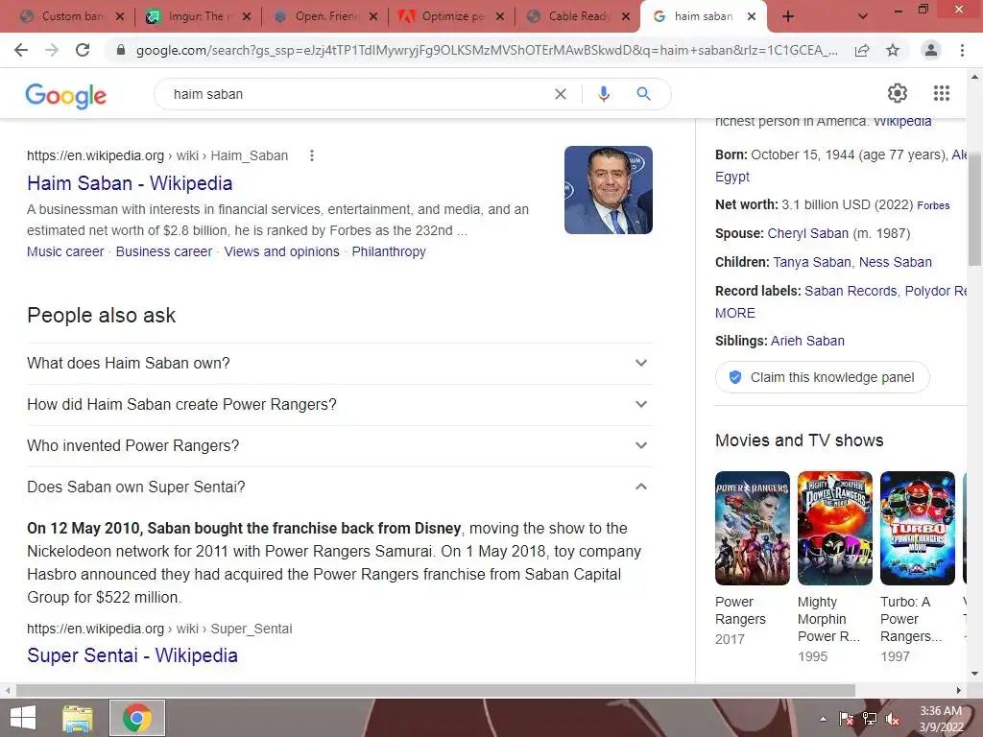Open Super Sentai - Wikipedia link
This screenshot has width=983, height=737.
click(132, 654)
